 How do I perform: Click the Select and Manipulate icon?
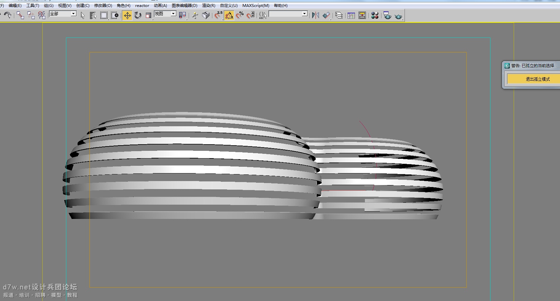coord(195,15)
